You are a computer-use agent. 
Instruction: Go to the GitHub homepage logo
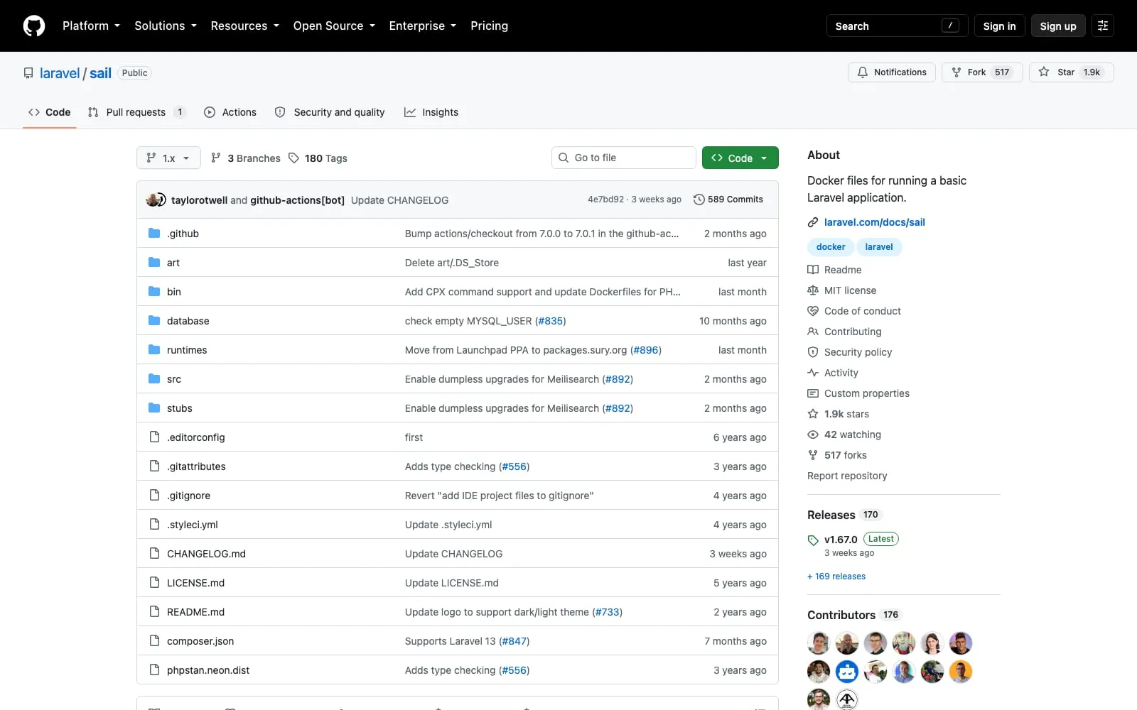tap(34, 26)
